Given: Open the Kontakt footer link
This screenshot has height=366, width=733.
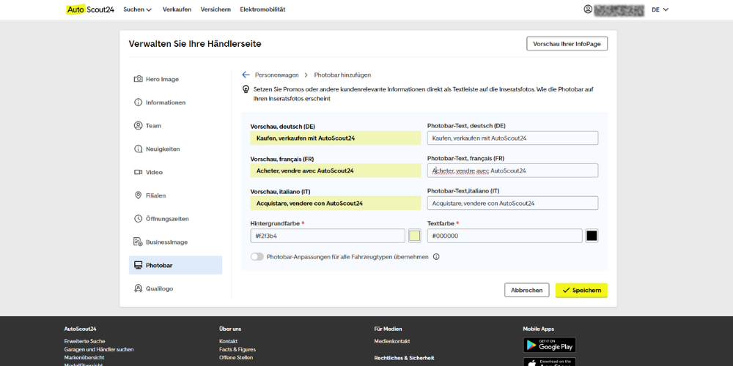Looking at the screenshot, I should [x=228, y=341].
